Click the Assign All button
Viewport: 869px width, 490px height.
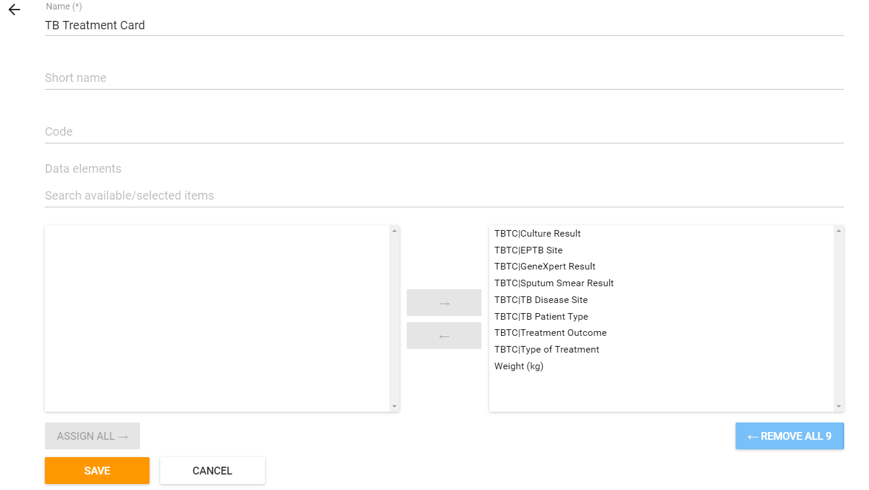coord(92,436)
